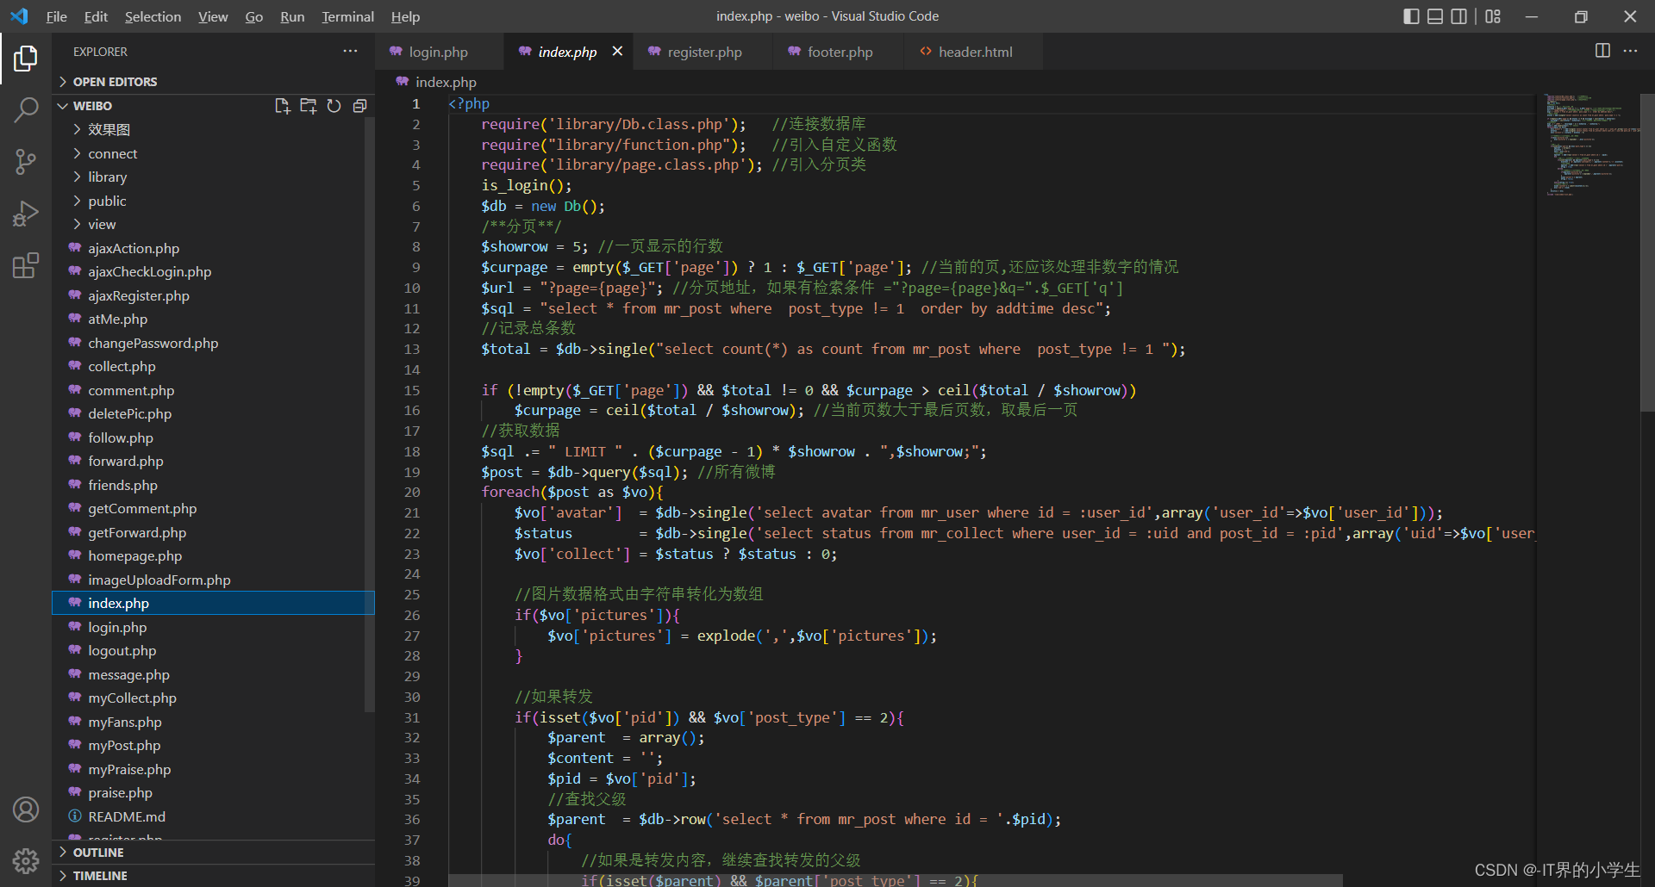Open the Run and Debug view
Viewport: 1655px width, 887px height.
click(26, 214)
